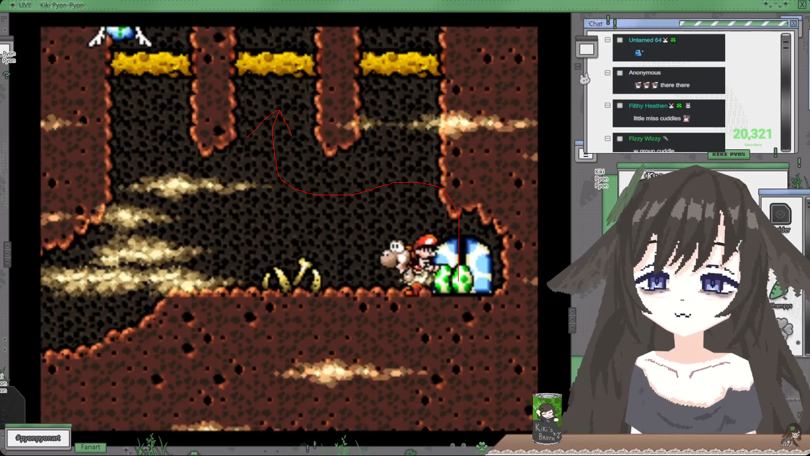810x456 pixels.
Task: Collapse the Fizzy Wizzy chat message
Action: coord(608,139)
